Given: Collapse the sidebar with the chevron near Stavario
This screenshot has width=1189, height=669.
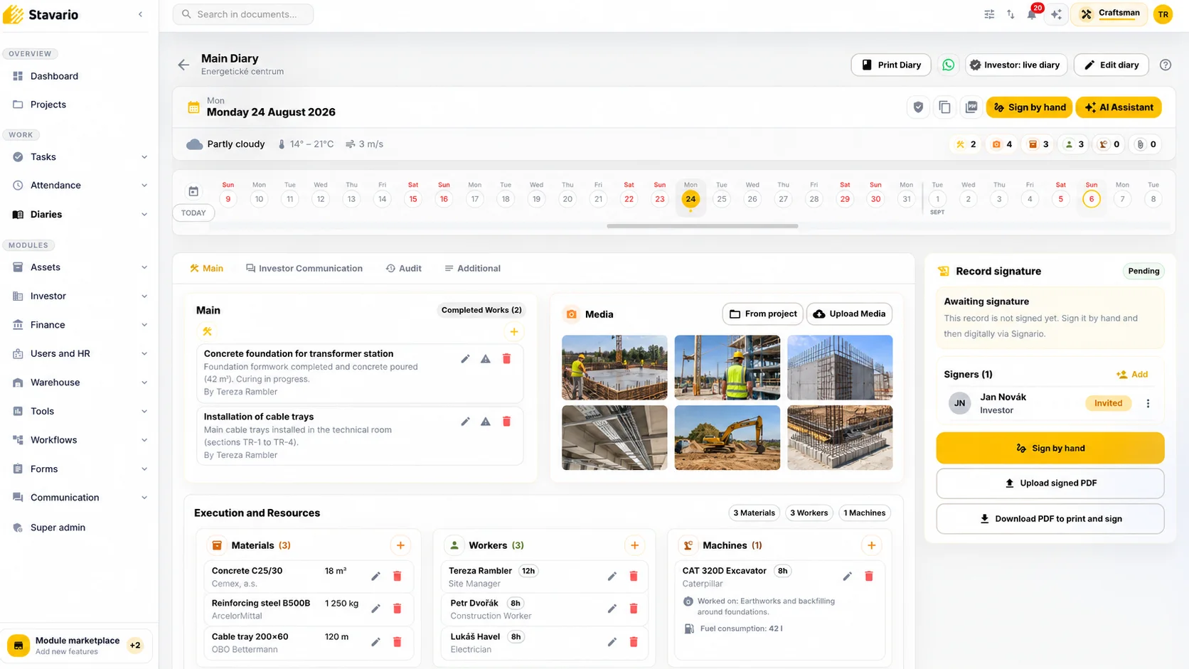Looking at the screenshot, I should point(140,14).
